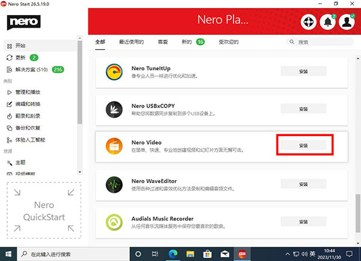This screenshot has height=261, width=361.
Task: Switch to the 喜爱 tab
Action: pos(163,42)
